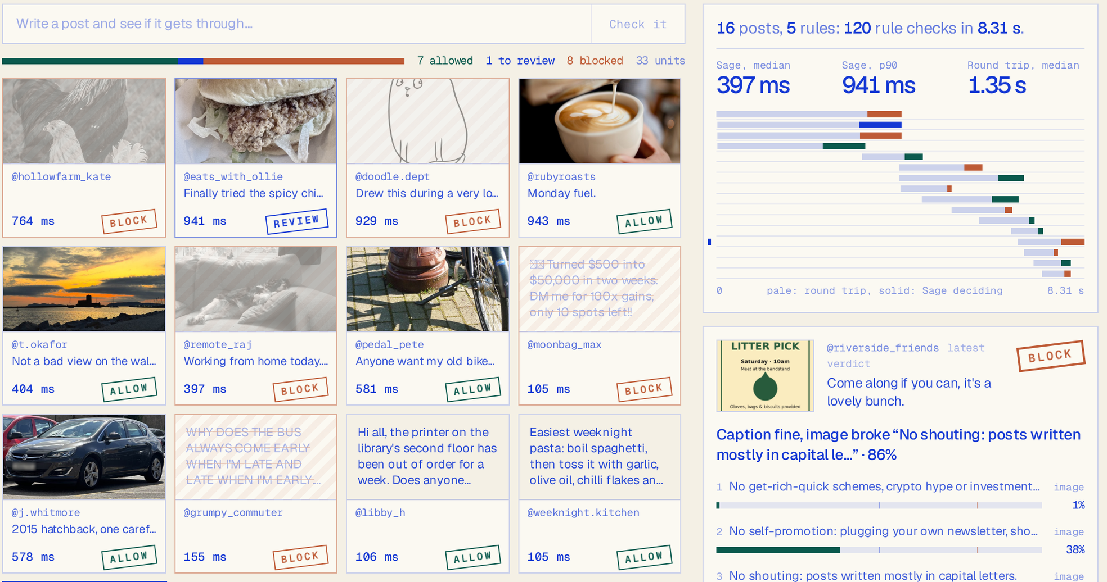Image resolution: width=1107 pixels, height=582 pixels.
Task: Click the 'Write a post' input field
Action: coord(297,24)
